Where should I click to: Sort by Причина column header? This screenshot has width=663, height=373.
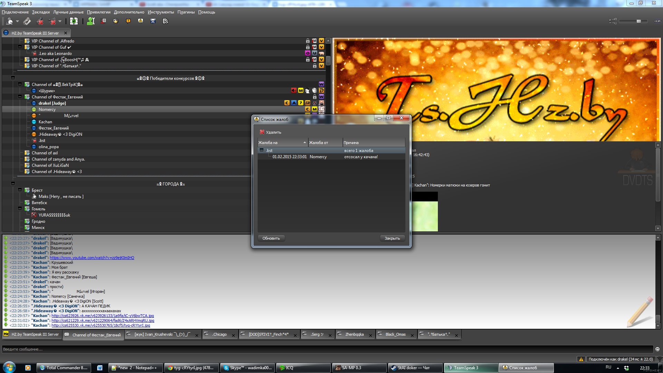coord(374,143)
